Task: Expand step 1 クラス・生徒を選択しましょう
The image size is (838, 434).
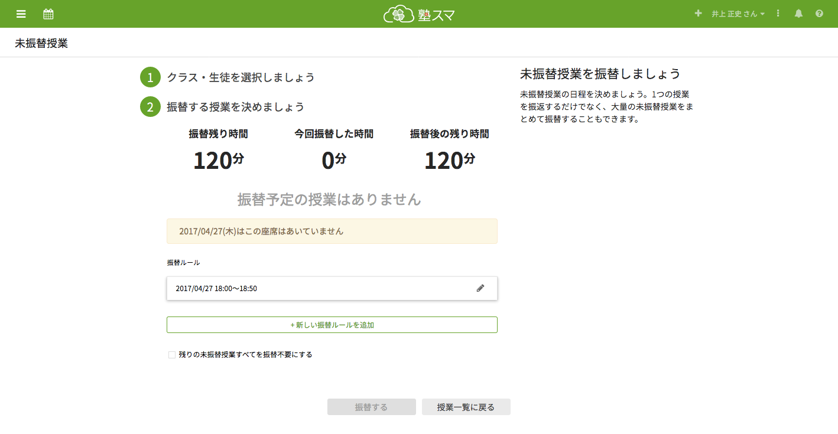Action: point(241,77)
